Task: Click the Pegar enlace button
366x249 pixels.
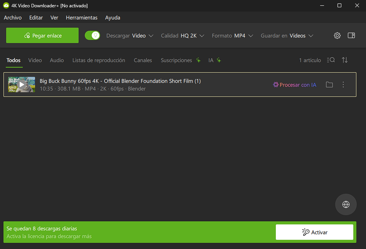Action: [x=42, y=35]
